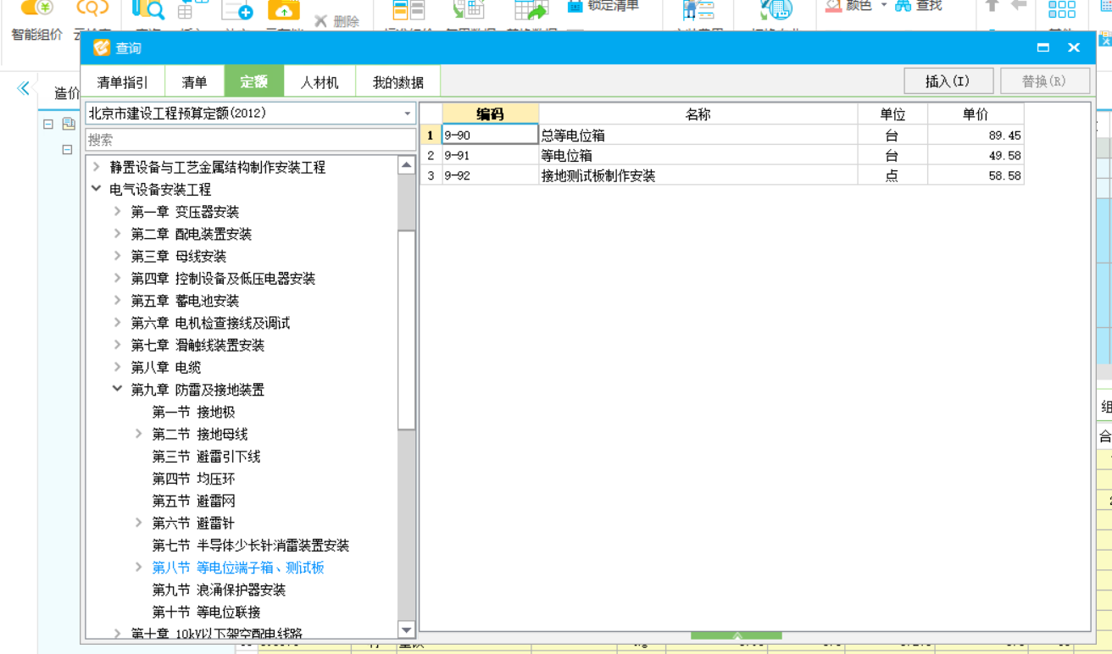Image resolution: width=1112 pixels, height=654 pixels.
Task: Select 第七节 半导体少长针消雷装置安装
Action: tap(251, 546)
